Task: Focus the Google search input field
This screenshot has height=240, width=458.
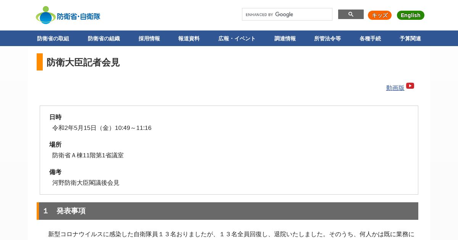Action: tap(287, 14)
